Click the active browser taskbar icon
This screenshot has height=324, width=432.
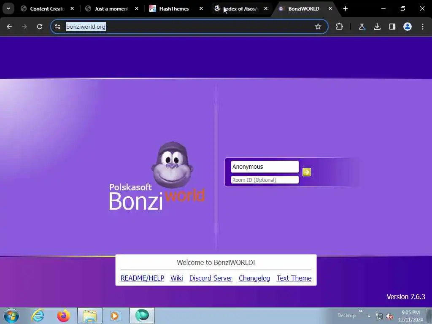142,316
